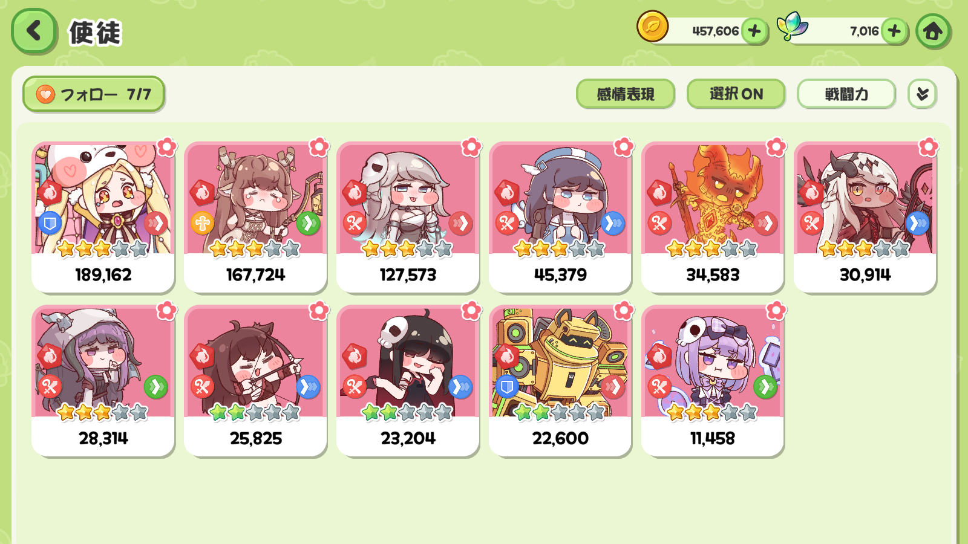Image resolution: width=968 pixels, height=544 pixels.
Task: Open the 戦闘力 sort dropdown
Action: tap(846, 94)
